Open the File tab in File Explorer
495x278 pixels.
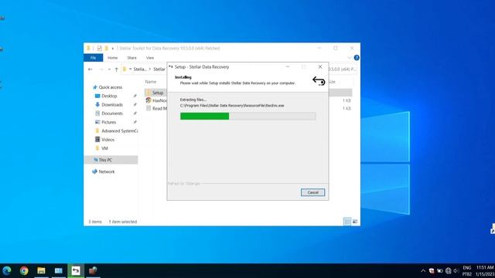[x=93, y=58]
